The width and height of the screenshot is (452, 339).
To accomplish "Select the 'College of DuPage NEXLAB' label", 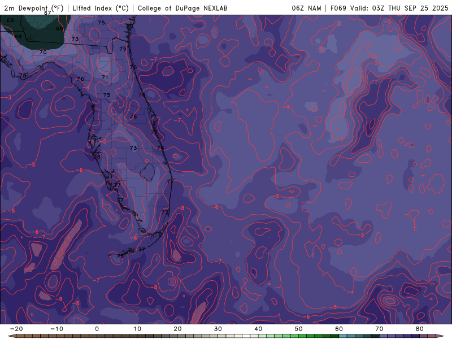I will (182, 8).
